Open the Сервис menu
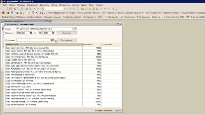This screenshot has height=115, width=205. [84, 5]
